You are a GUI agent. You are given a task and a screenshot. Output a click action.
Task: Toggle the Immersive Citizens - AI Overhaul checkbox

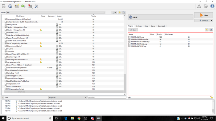5,19
